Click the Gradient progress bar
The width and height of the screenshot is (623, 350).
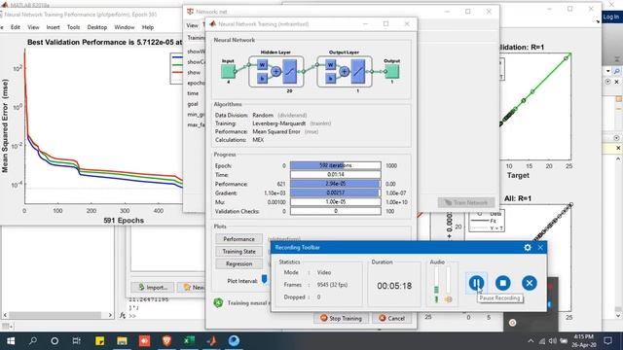[x=335, y=192]
